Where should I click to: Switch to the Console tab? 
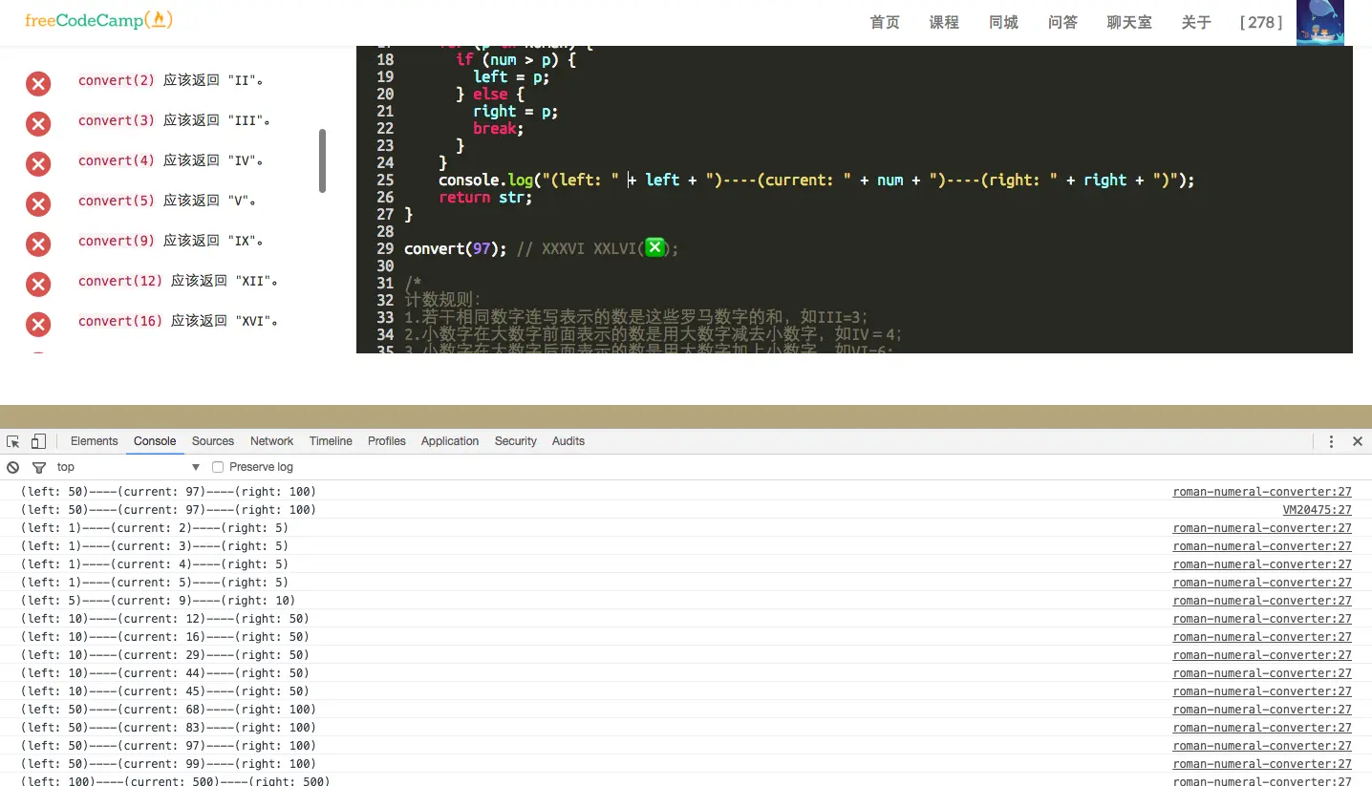point(155,441)
